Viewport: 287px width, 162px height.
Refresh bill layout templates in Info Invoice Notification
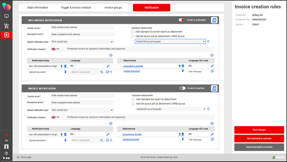[x=208, y=42]
